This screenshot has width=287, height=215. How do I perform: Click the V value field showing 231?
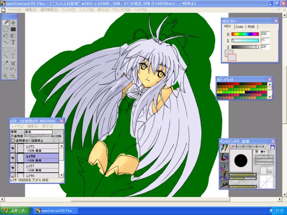[265, 47]
